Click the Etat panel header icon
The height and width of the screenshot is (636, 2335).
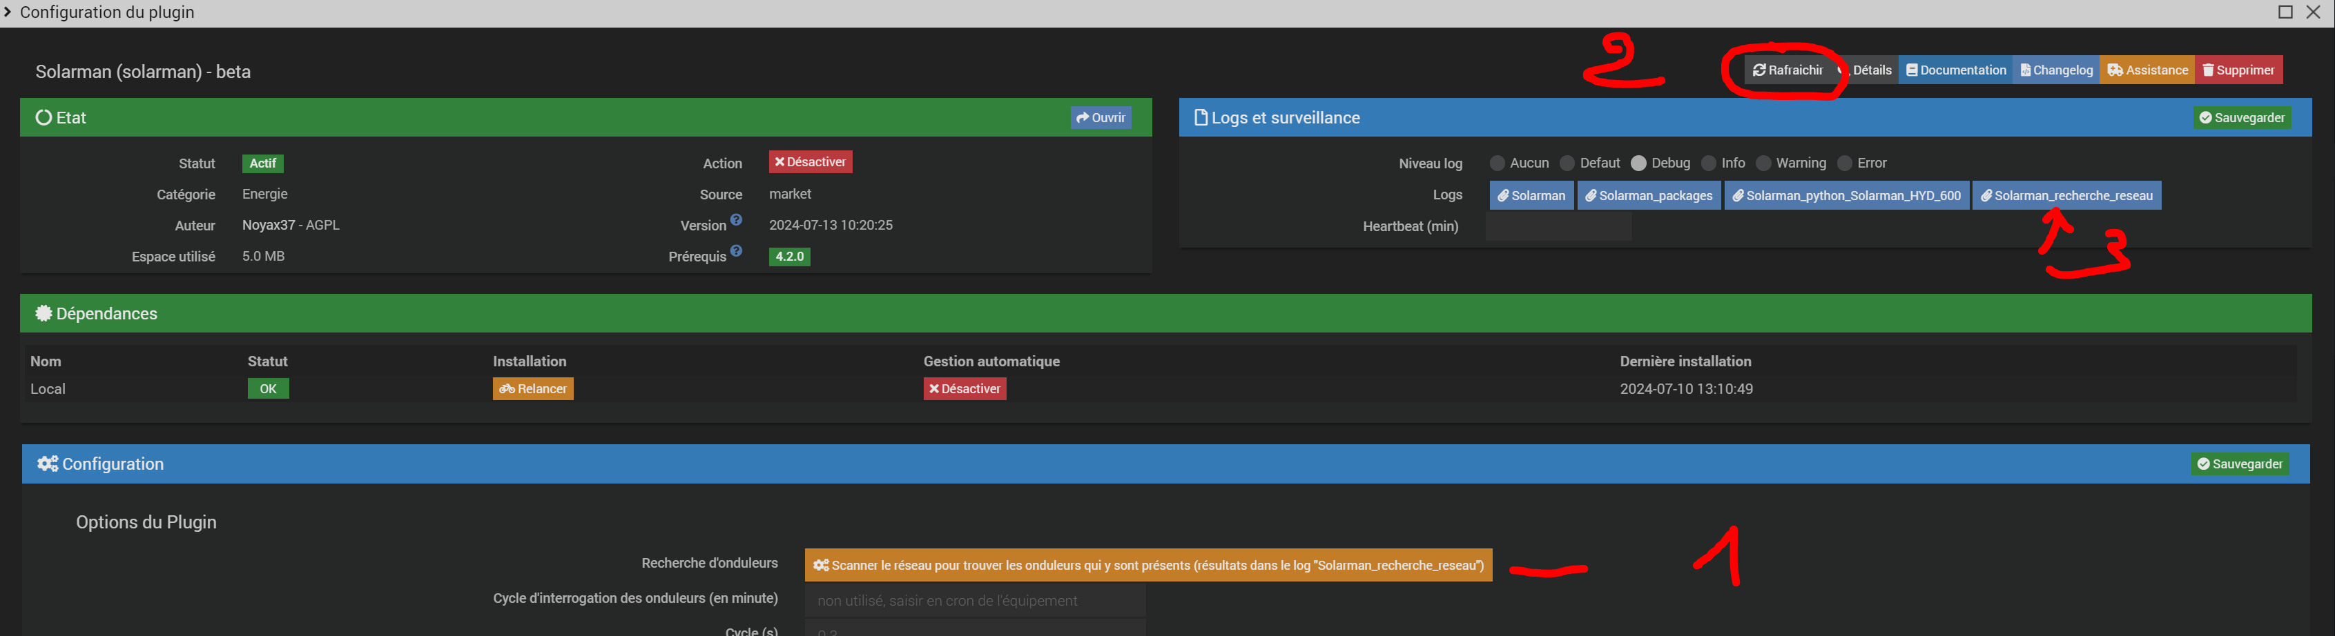click(x=43, y=118)
